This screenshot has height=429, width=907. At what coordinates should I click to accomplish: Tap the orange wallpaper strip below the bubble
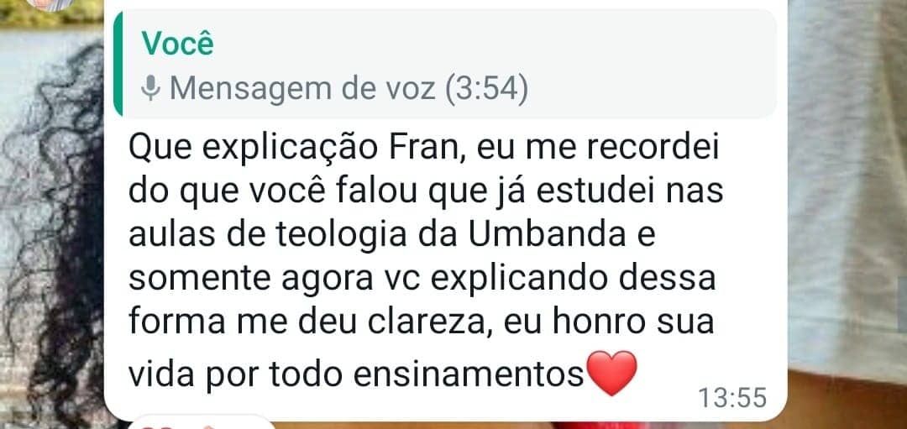(x=504, y=425)
